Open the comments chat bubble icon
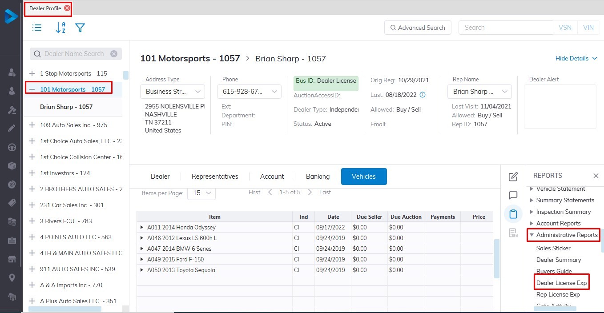604x313 pixels. point(513,195)
